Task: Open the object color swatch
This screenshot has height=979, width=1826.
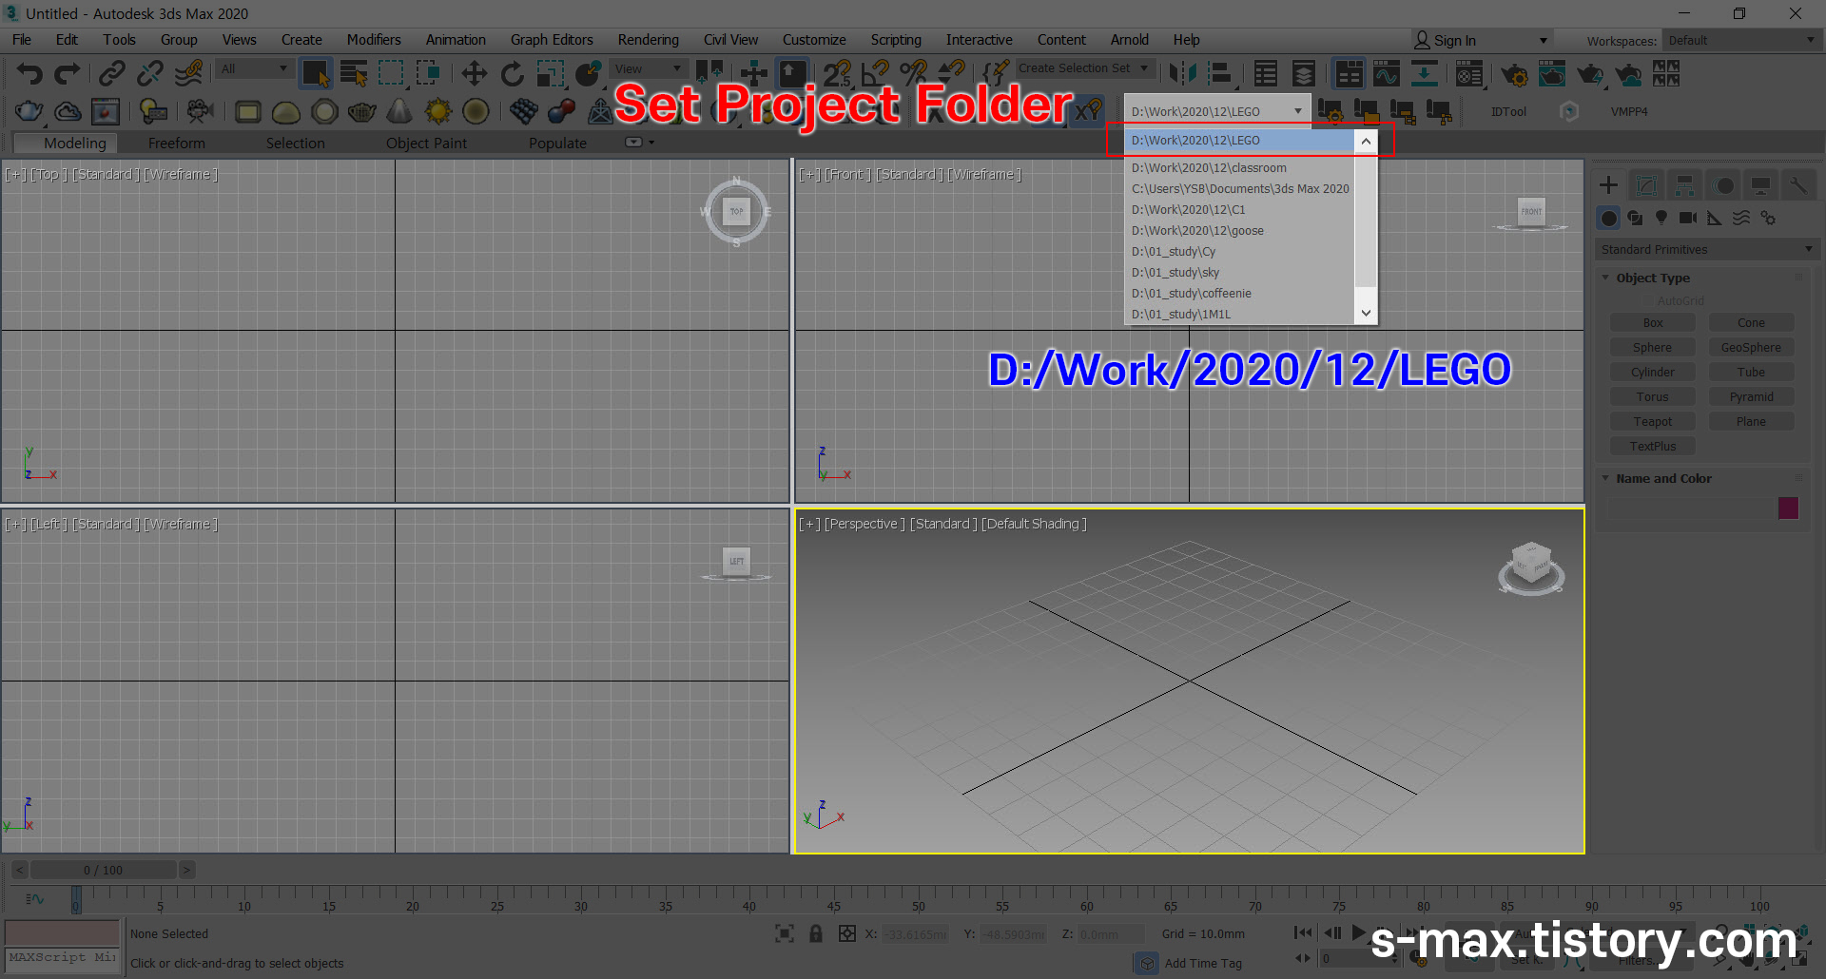Action: pos(1788,508)
